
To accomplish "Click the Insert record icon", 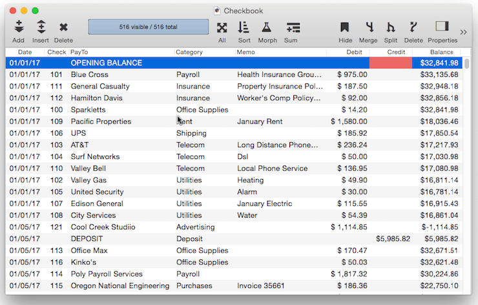I will pyautogui.click(x=41, y=27).
